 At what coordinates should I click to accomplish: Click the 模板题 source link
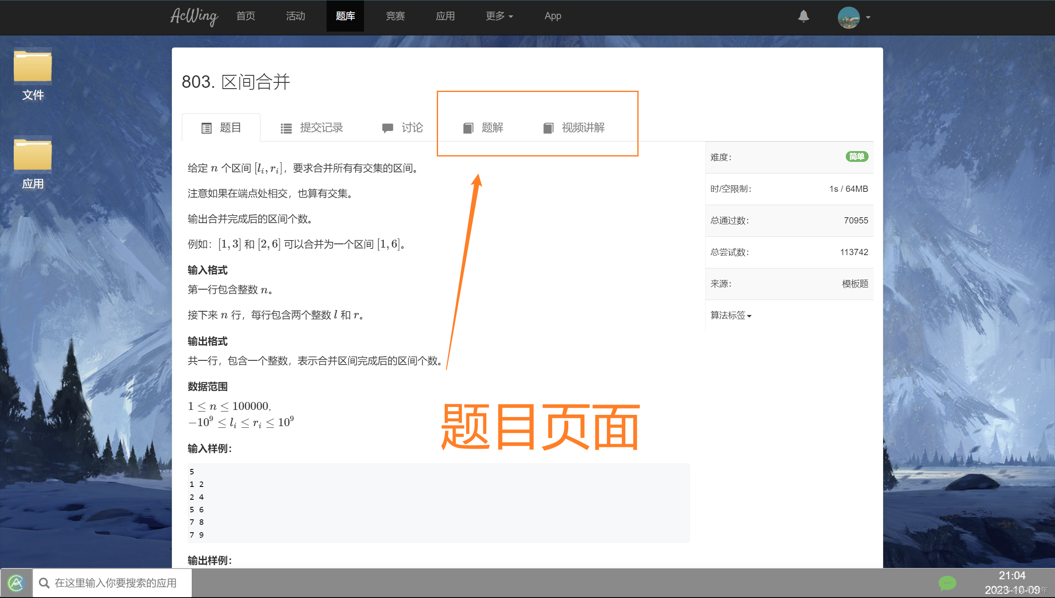pos(855,284)
